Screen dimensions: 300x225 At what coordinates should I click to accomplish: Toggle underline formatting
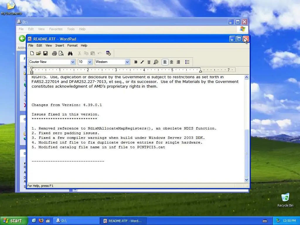click(149, 62)
